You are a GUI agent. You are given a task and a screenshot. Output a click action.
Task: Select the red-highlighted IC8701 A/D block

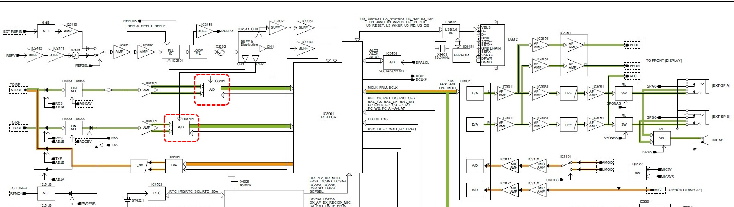[x=181, y=127]
